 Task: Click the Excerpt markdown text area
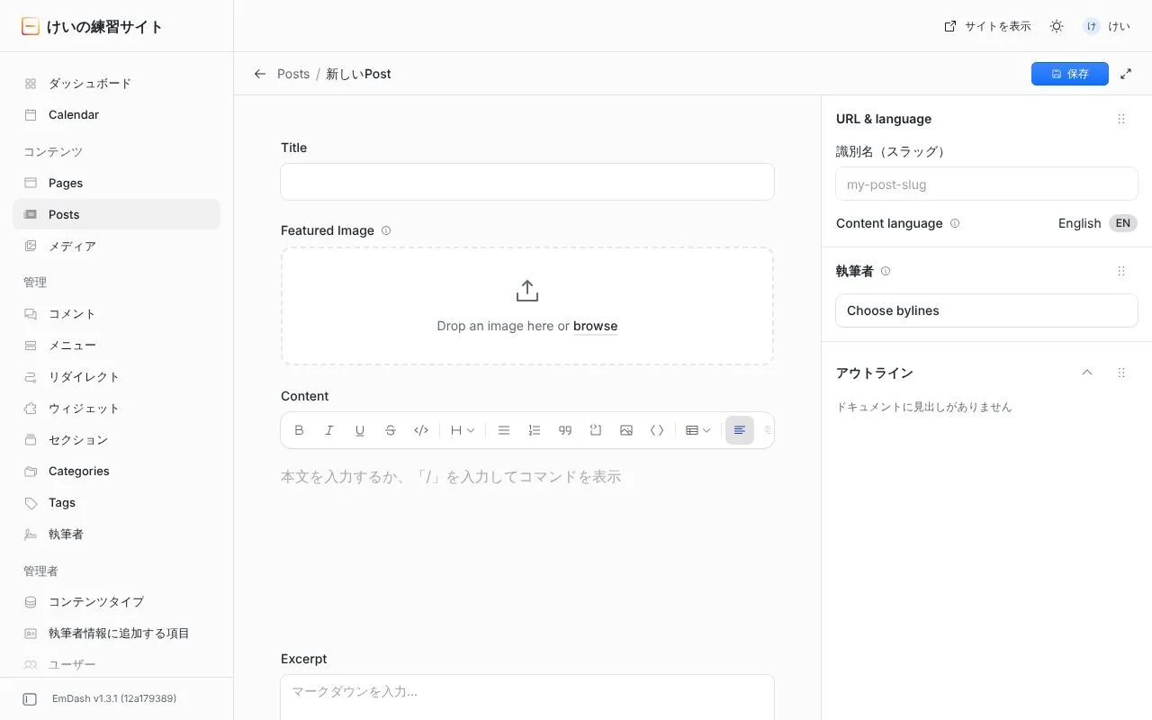(527, 697)
